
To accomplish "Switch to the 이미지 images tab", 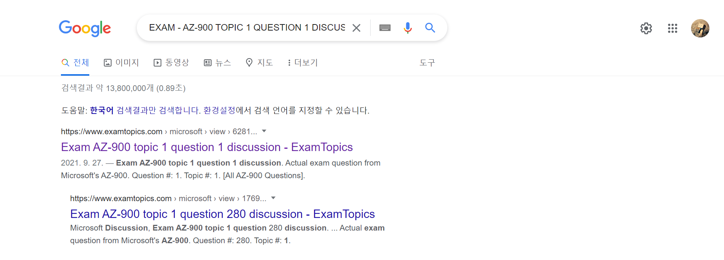I will (x=121, y=63).
